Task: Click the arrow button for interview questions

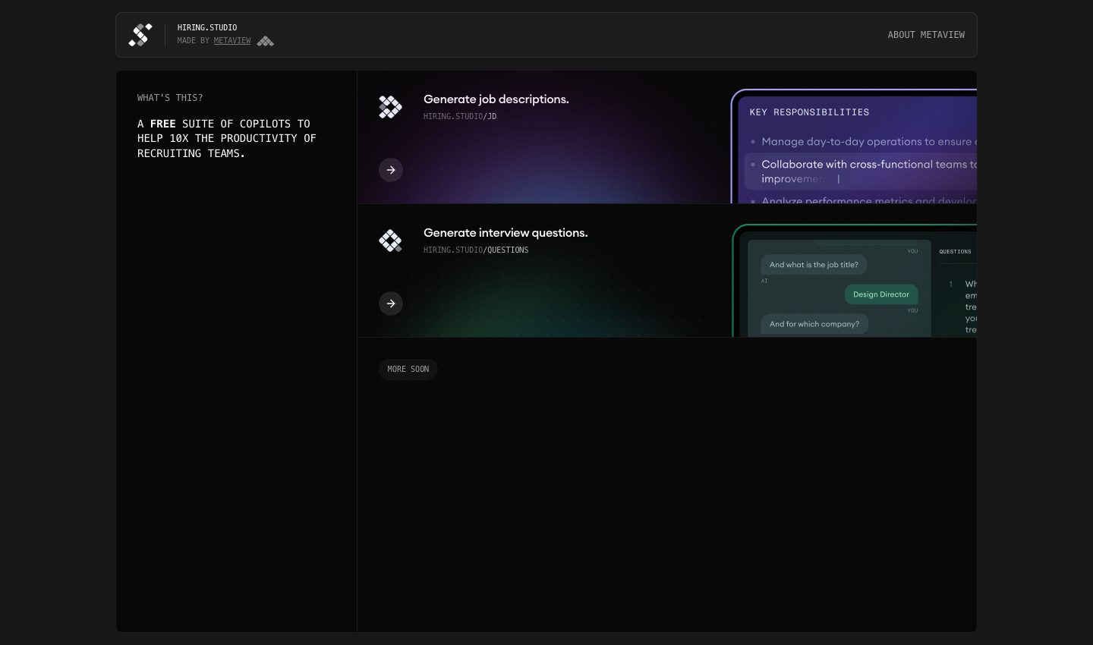Action: 391,304
